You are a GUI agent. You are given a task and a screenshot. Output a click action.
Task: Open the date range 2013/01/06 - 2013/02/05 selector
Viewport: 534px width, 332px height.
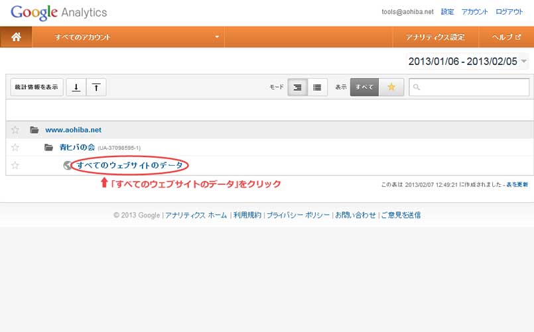click(x=467, y=62)
